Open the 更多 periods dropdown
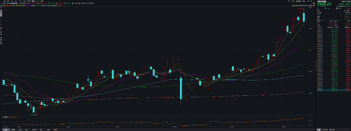This screenshot has width=351, height=131. (x=42, y=1)
